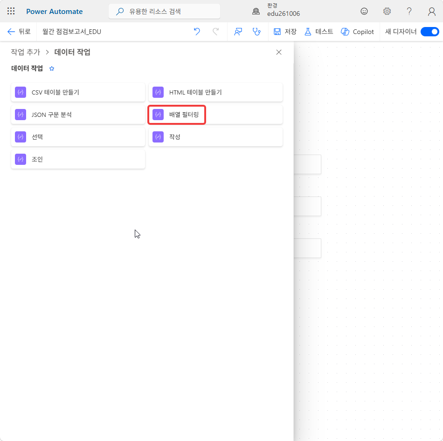Image resolution: width=443 pixels, height=441 pixels.
Task: Go back with the 뒤로 button
Action: [x=19, y=32]
